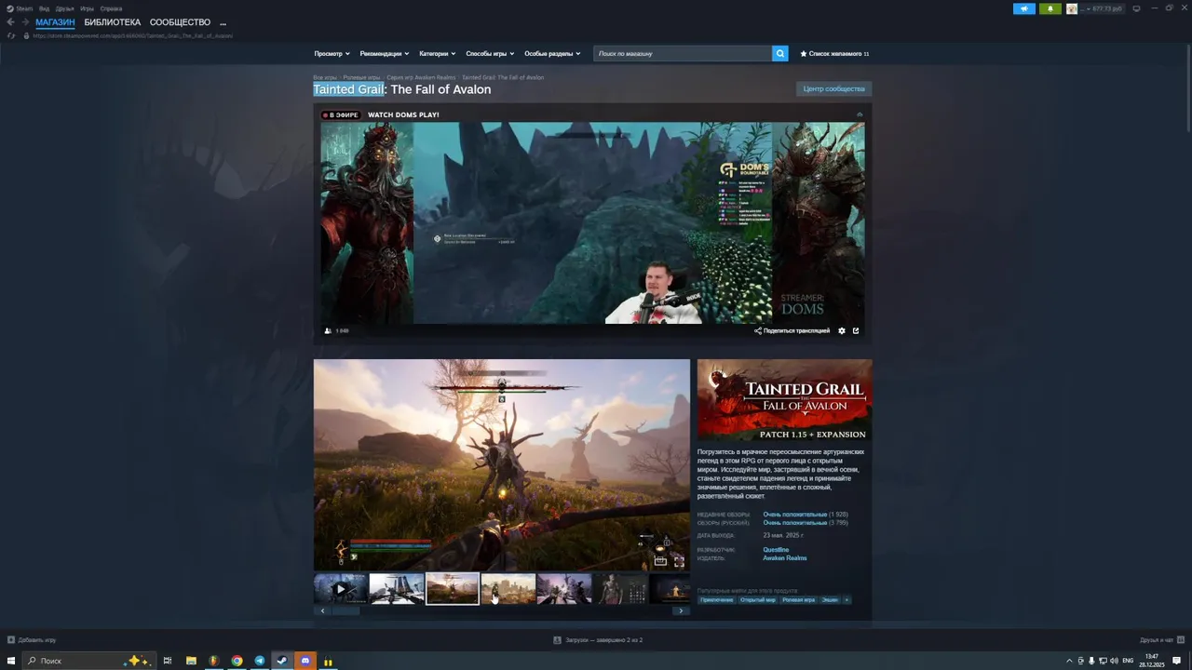Click the Центр сообщества button
1192x670 pixels.
pos(834,89)
